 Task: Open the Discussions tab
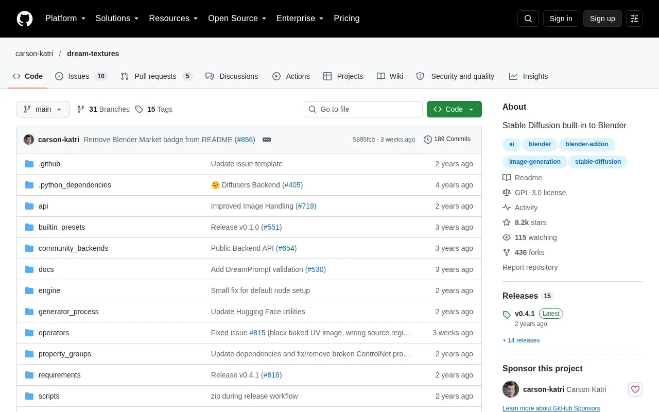232,76
